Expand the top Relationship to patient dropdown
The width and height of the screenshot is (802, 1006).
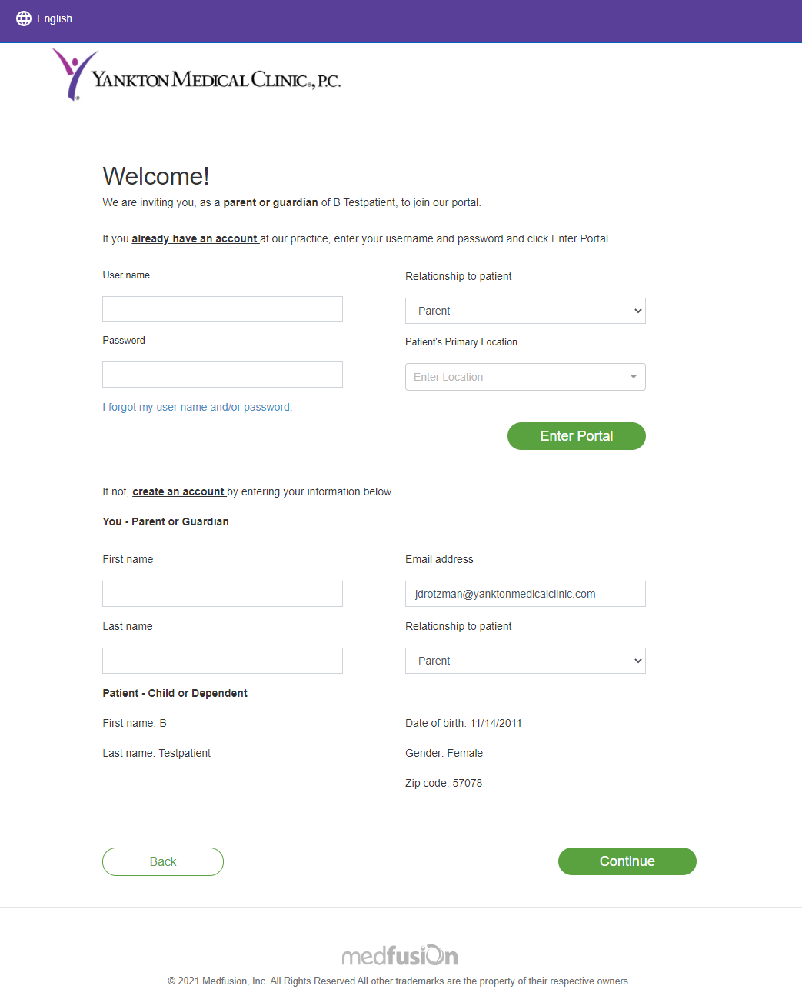(x=525, y=311)
